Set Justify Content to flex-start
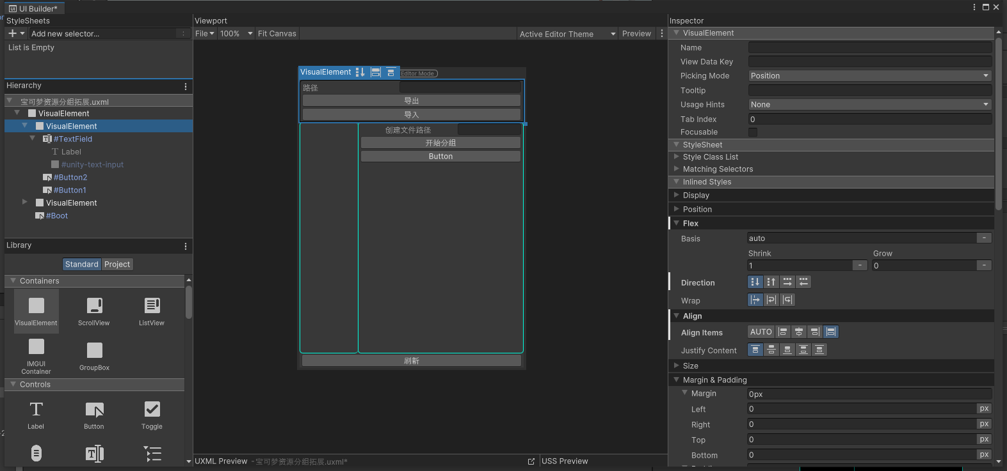 (755, 350)
